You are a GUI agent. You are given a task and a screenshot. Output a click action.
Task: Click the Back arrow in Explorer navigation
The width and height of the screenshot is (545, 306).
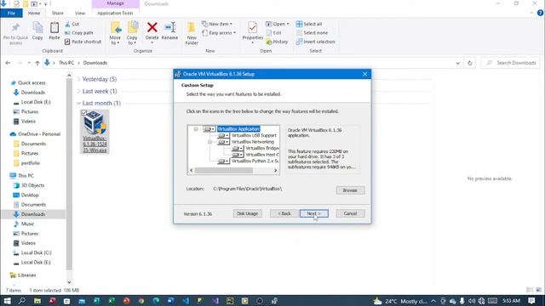pos(8,63)
